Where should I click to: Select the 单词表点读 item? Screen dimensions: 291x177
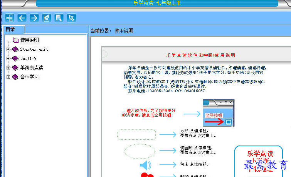pos(32,68)
